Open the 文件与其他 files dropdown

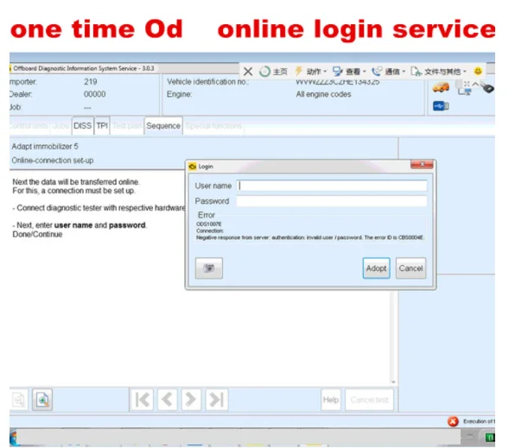(438, 72)
